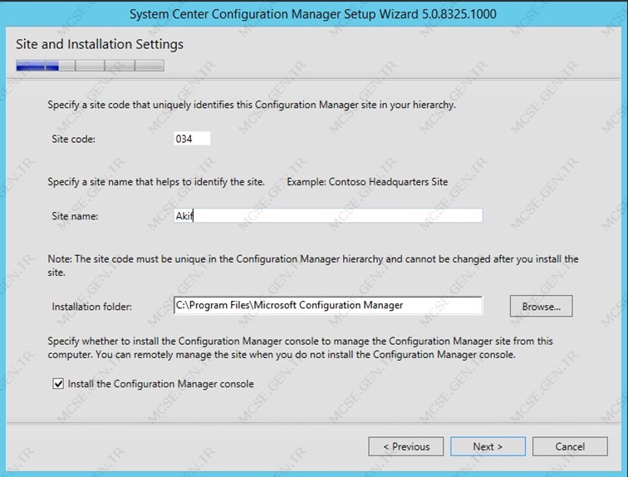The width and height of the screenshot is (628, 477).
Task: Click the Setup Wizard title bar text
Action: (x=313, y=14)
